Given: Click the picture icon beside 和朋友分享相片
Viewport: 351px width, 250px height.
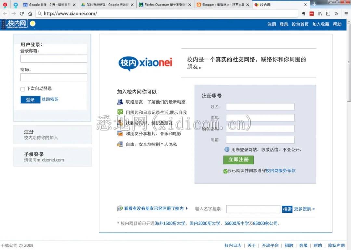Looking at the screenshot, I should tap(120, 133).
